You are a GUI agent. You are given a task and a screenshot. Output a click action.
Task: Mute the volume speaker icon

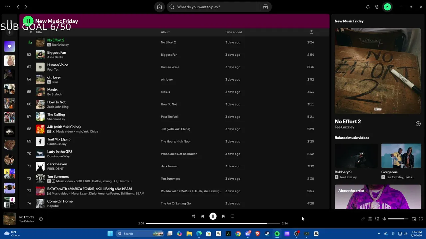point(384,219)
